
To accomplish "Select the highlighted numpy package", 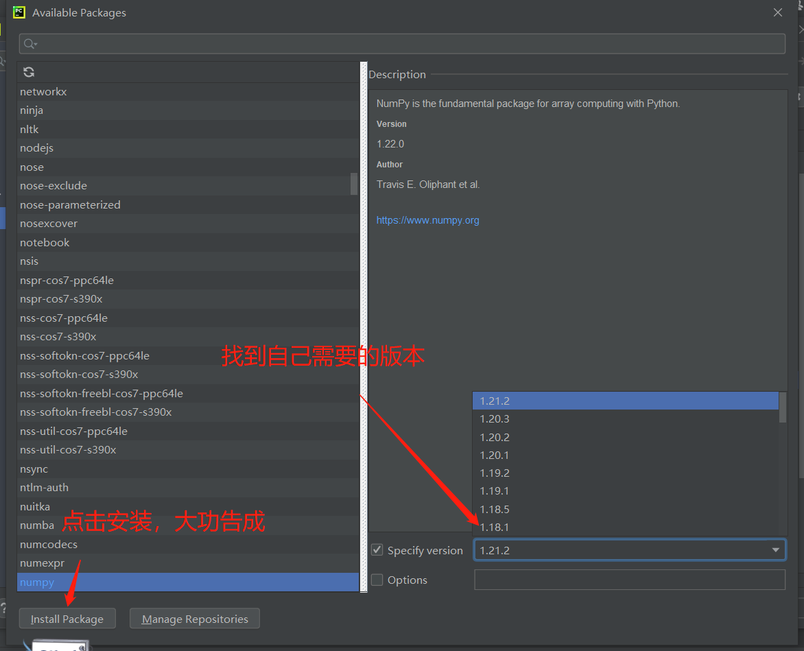I will tap(188, 582).
